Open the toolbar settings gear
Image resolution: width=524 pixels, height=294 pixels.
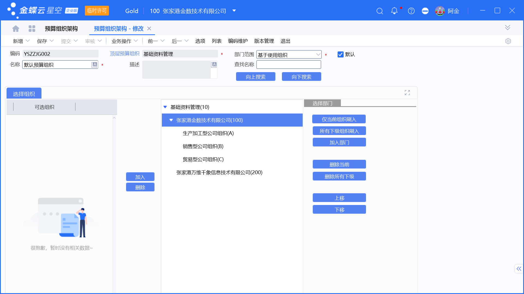tap(508, 41)
